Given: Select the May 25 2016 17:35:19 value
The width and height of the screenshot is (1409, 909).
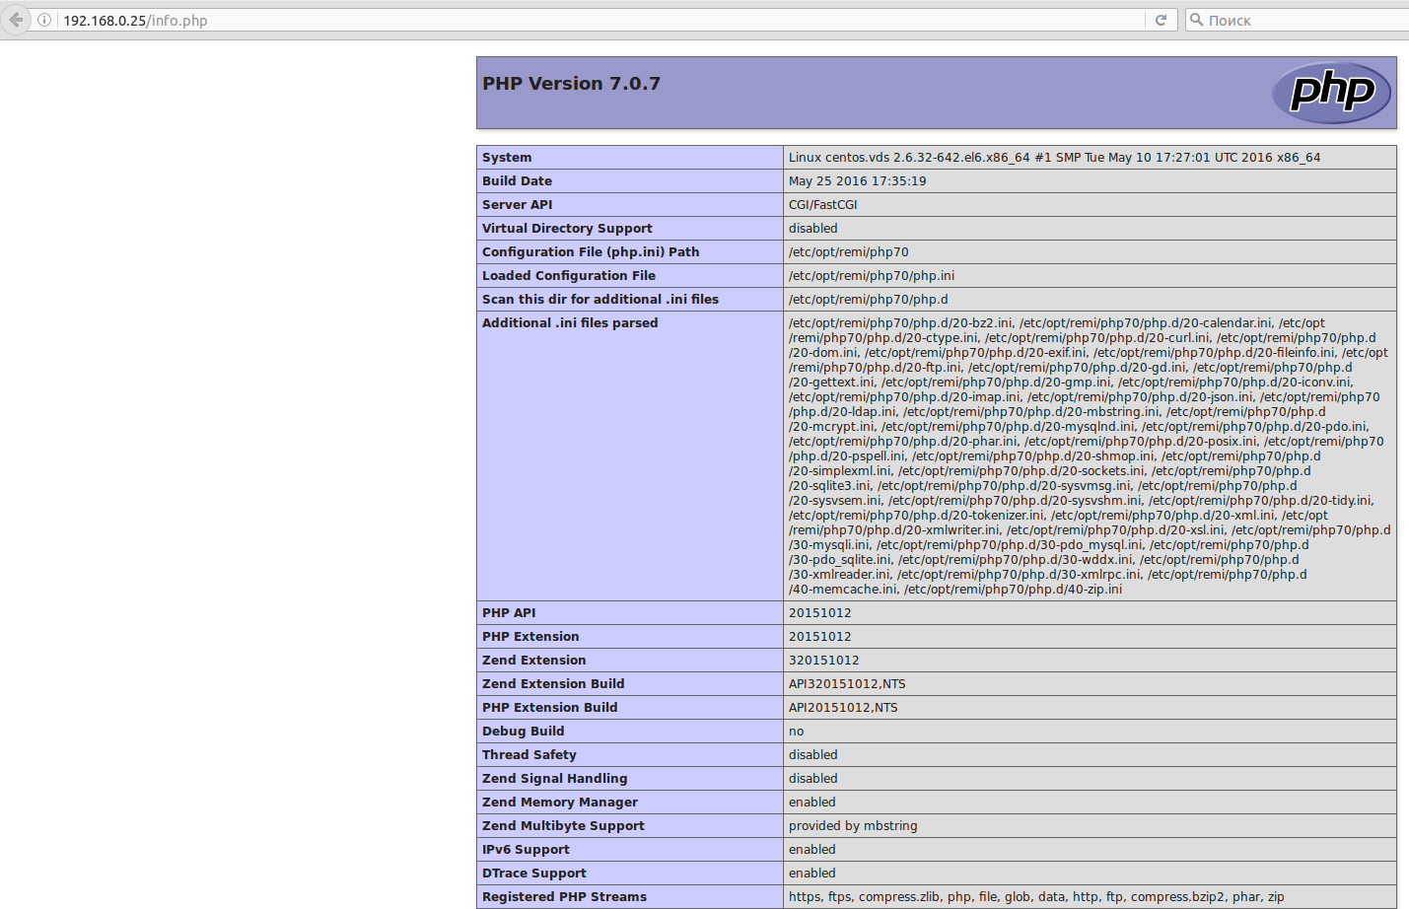Looking at the screenshot, I should [x=857, y=181].
